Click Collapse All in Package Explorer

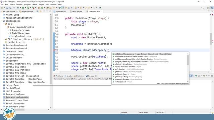(x=37, y=11)
